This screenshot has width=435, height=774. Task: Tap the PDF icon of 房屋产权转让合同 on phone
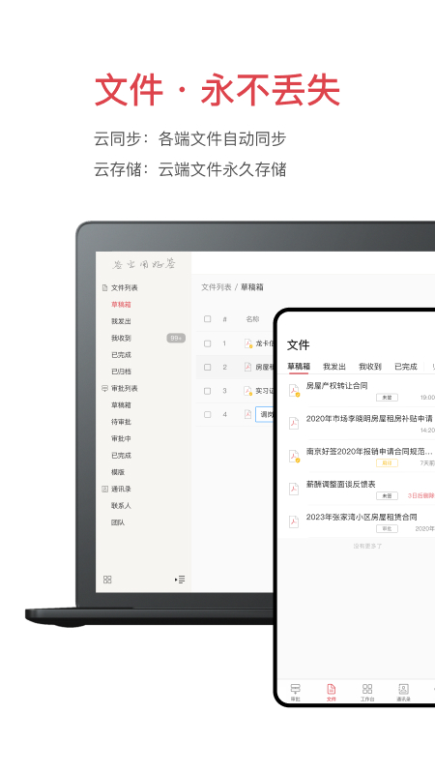[x=294, y=391]
